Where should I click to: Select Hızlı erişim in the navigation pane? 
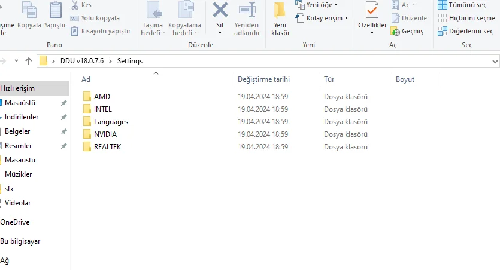point(34,88)
